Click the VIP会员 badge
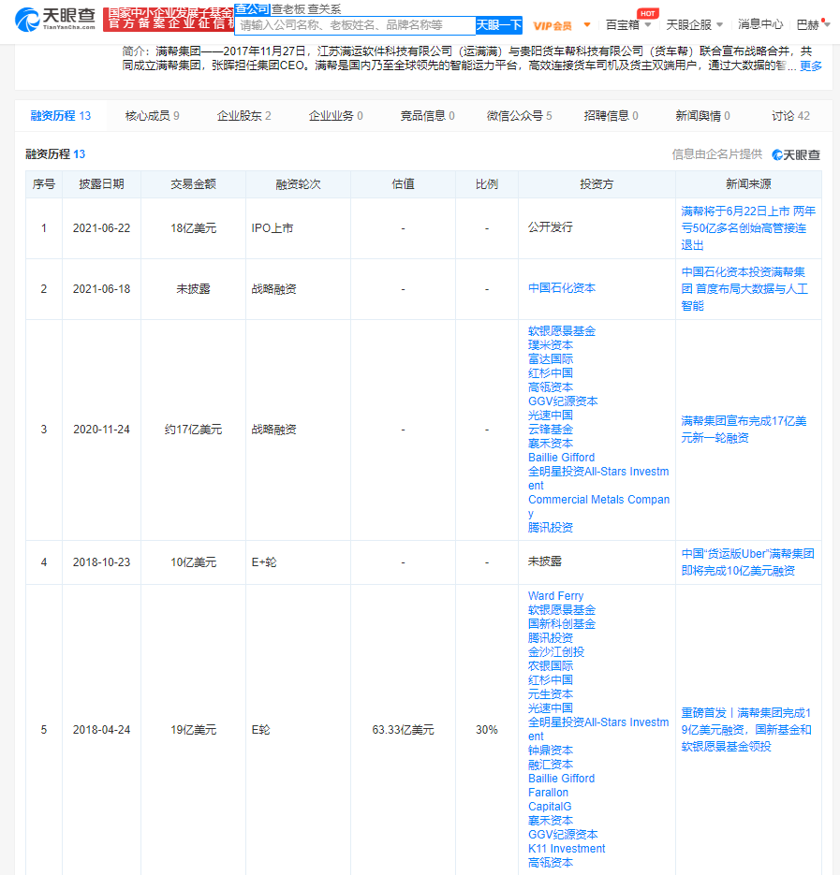 (553, 25)
